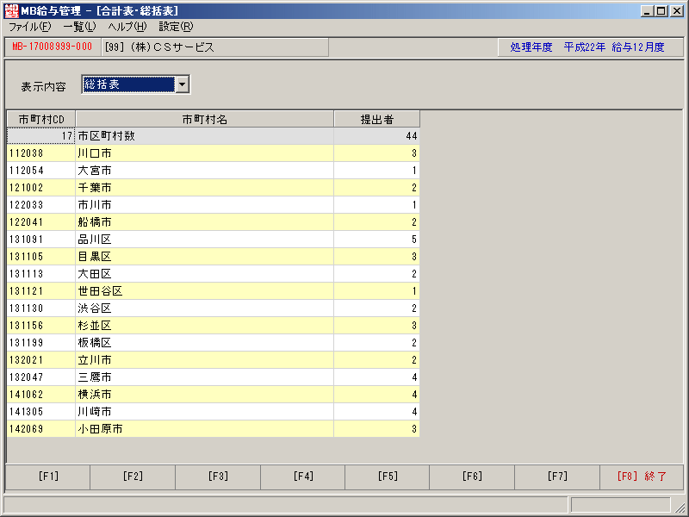This screenshot has height=517, width=689.
Task: Maximize the MB給与管理 window
Action: (x=661, y=11)
